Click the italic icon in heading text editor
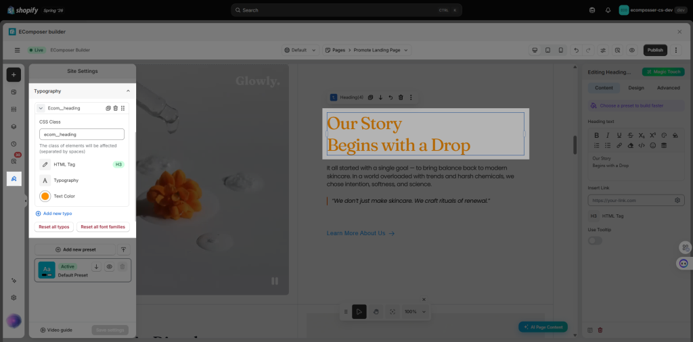The image size is (693, 342). pos(608,135)
